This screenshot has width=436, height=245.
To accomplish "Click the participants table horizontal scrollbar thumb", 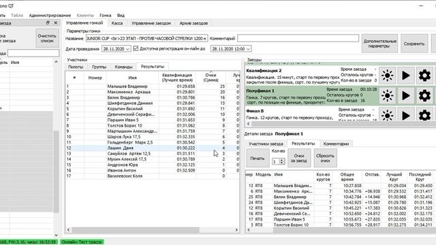I will [x=136, y=230].
